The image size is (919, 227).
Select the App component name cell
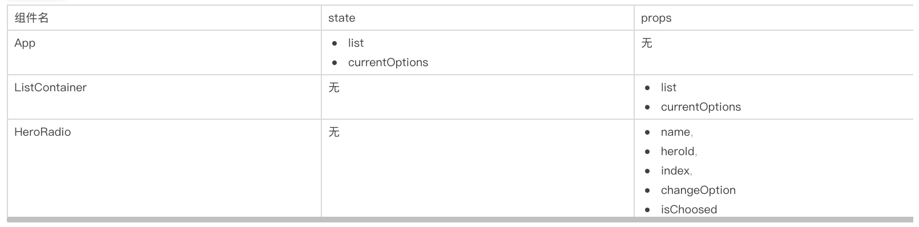[x=164, y=52]
